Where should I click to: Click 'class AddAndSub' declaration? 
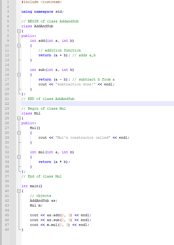pyautogui.click(x=37, y=26)
